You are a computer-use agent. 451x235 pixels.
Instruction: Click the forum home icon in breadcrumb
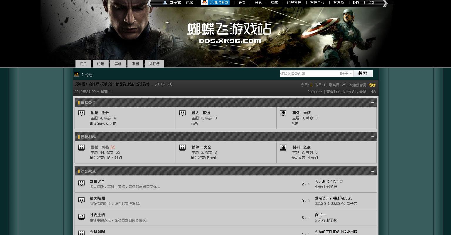click(x=77, y=75)
